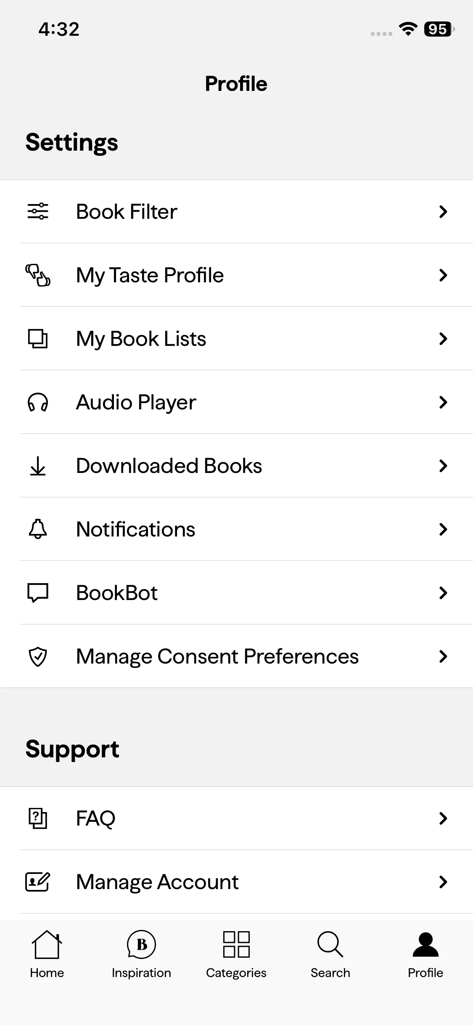473x1025 pixels.
Task: Tap the FAQ question mark icon
Action: pyautogui.click(x=38, y=818)
